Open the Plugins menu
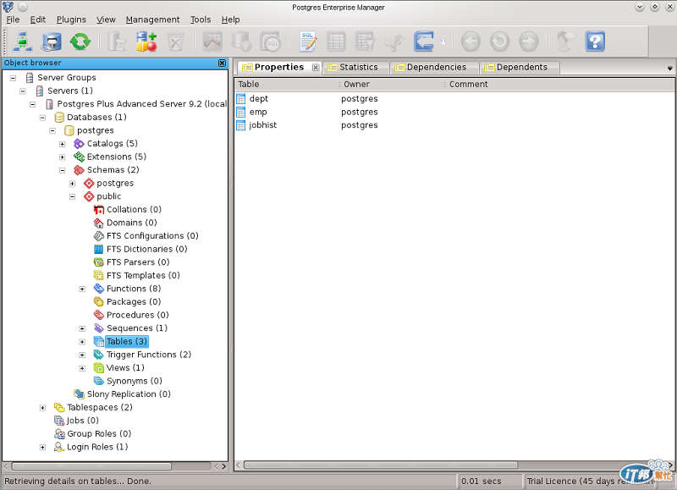This screenshot has width=677, height=490. [x=71, y=19]
